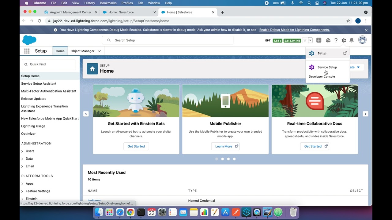Image resolution: width=392 pixels, height=220 pixels.
Task: Select the first carousel page dot
Action: (217, 159)
